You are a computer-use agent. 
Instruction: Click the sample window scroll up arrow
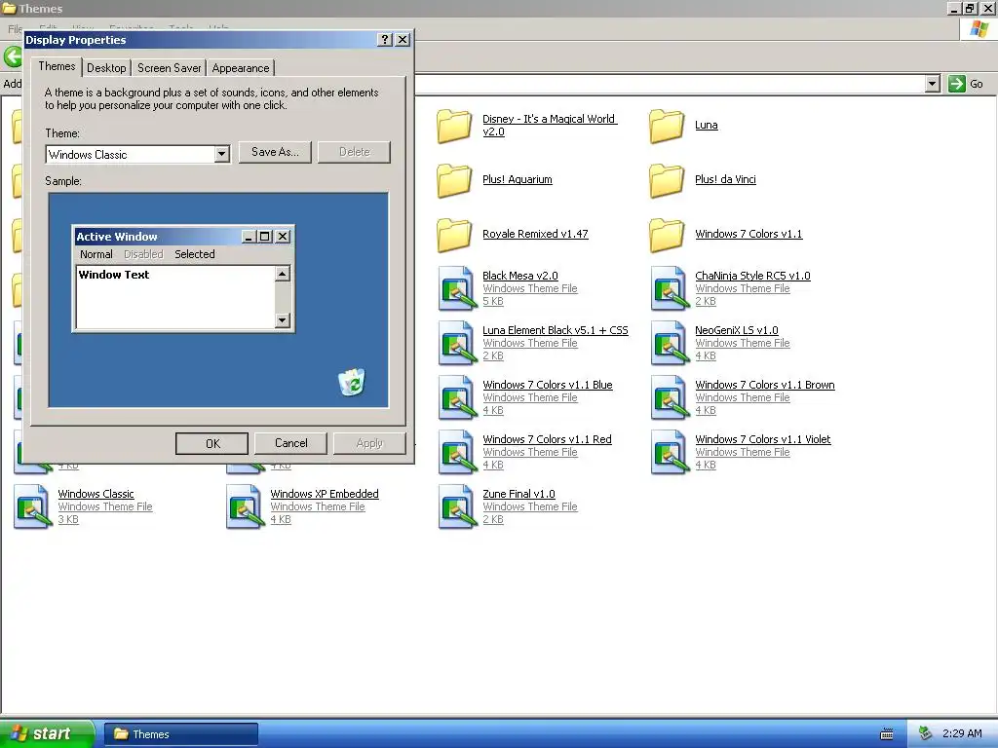coord(283,274)
